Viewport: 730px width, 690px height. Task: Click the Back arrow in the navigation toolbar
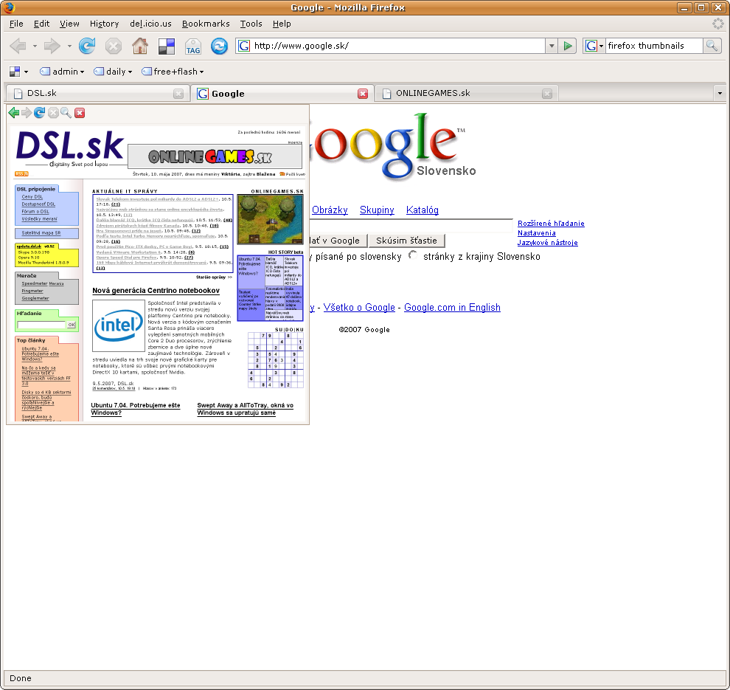18,46
